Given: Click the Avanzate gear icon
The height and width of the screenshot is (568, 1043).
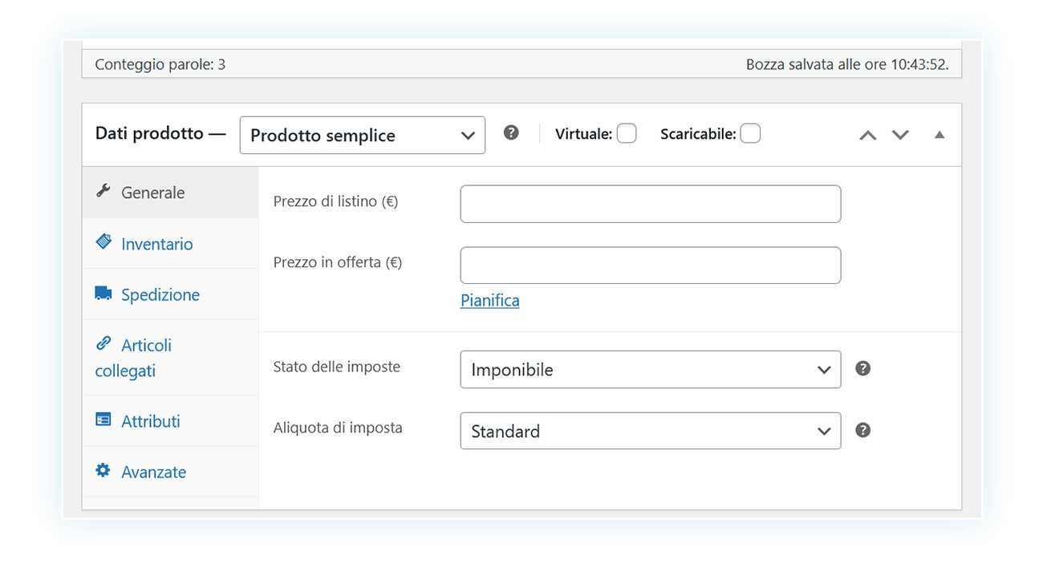Looking at the screenshot, I should [103, 470].
